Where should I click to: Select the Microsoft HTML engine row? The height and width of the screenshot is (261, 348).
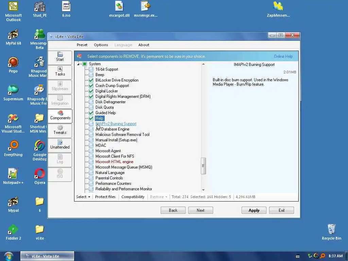(x=114, y=162)
